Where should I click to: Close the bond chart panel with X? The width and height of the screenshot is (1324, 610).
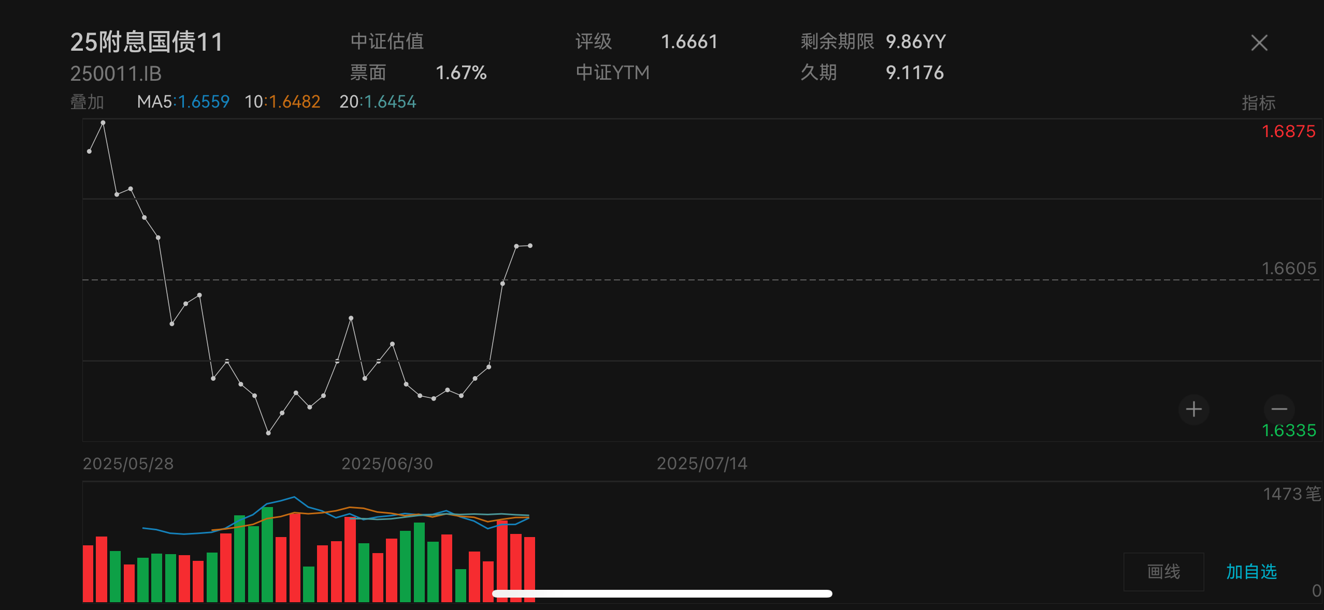click(x=1259, y=43)
